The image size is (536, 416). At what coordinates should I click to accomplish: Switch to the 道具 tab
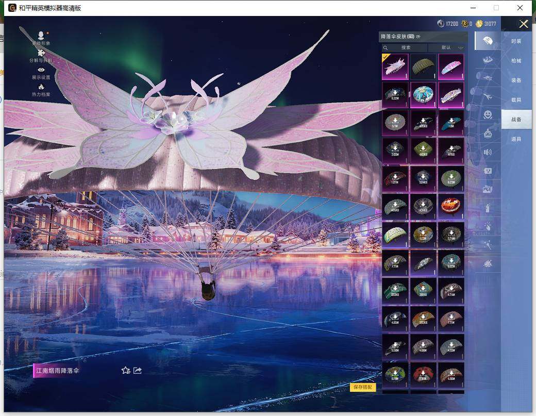coord(516,139)
